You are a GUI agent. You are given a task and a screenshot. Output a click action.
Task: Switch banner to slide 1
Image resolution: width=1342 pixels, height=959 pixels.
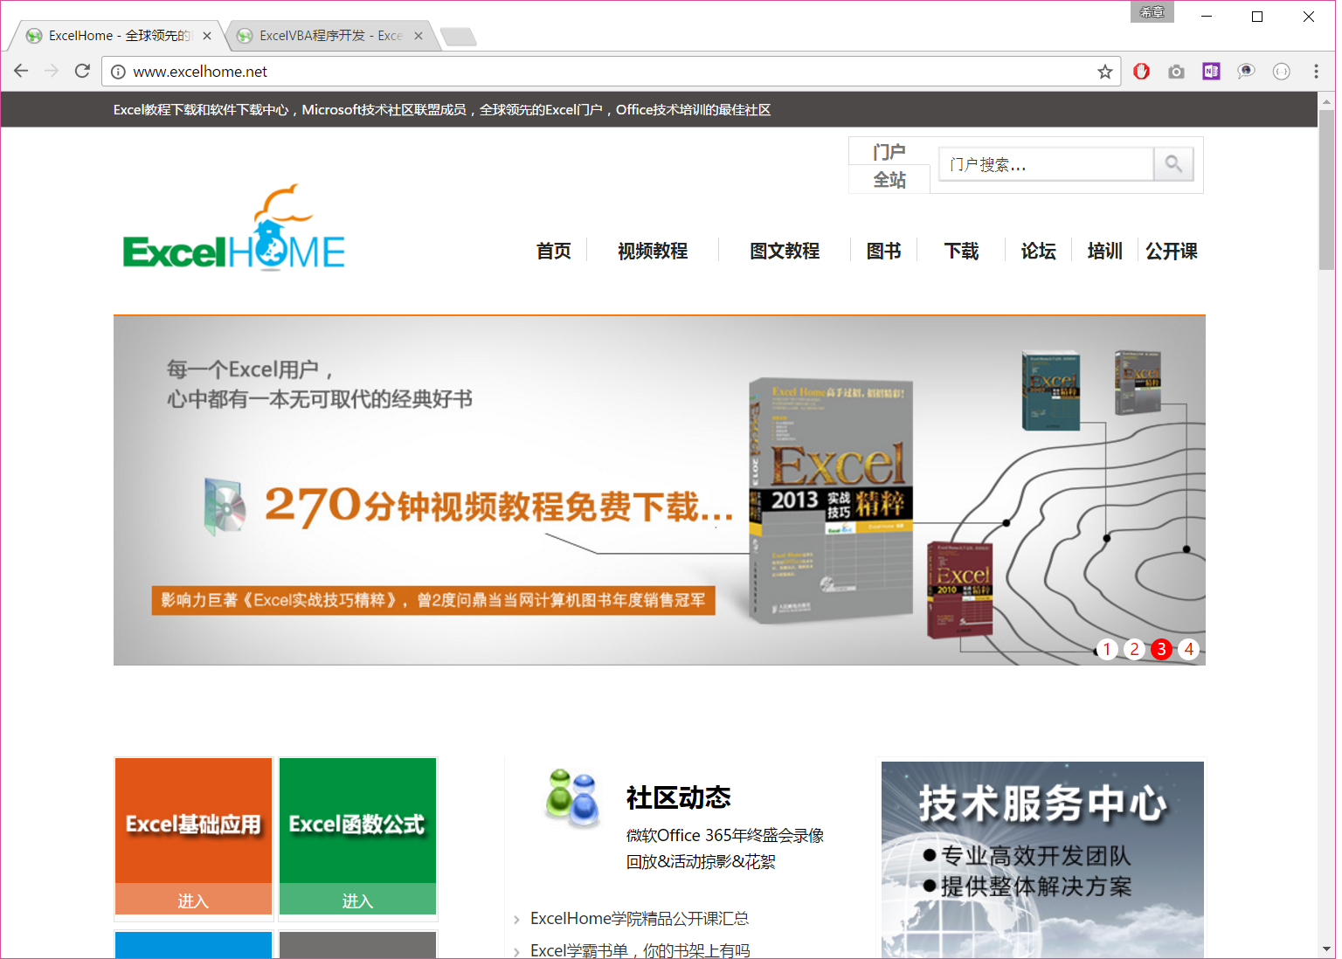click(1107, 649)
